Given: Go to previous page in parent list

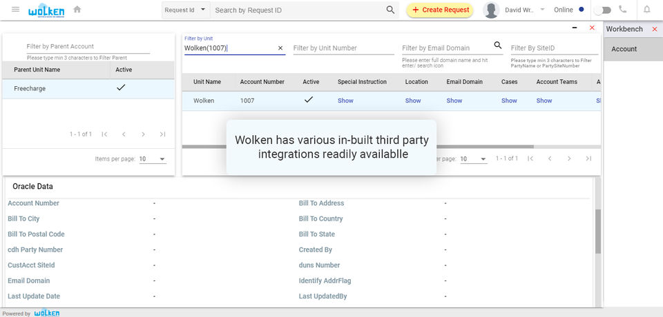Looking at the screenshot, I should click(x=124, y=134).
